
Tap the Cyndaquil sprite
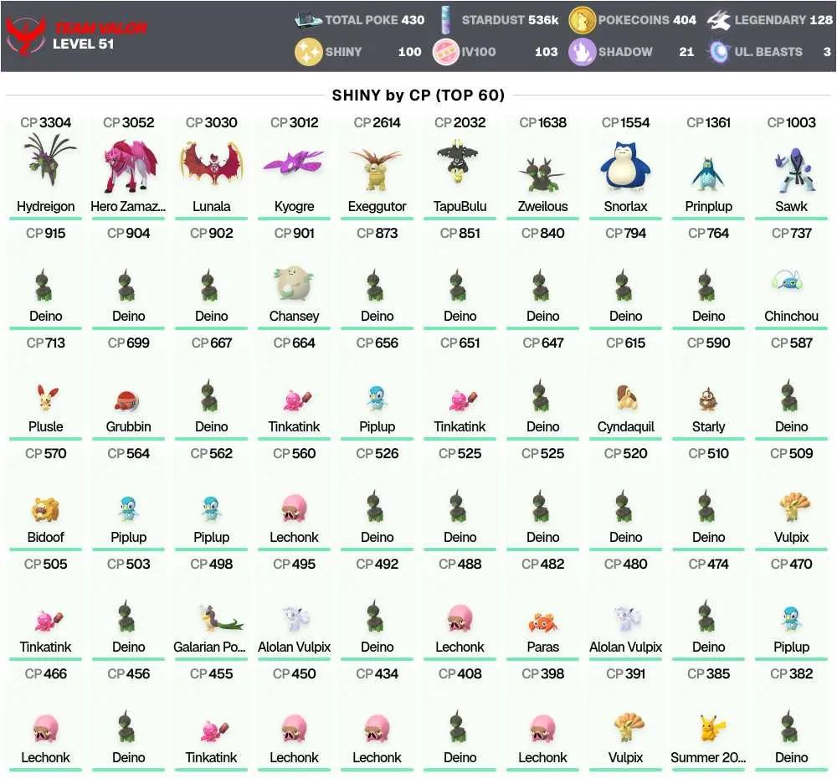pos(625,398)
